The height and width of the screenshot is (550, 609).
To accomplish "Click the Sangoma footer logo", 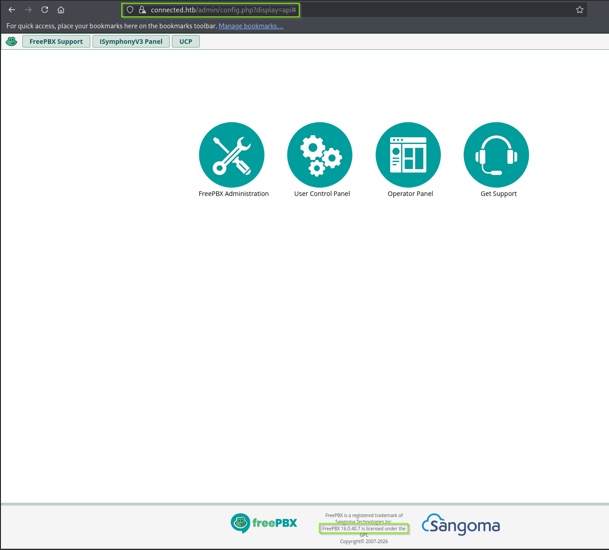I will click(461, 524).
